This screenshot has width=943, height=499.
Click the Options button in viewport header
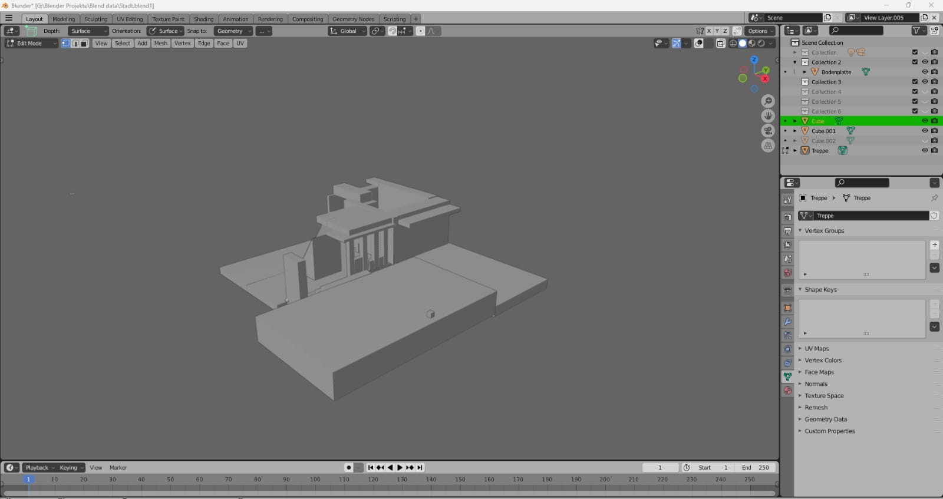pyautogui.click(x=759, y=31)
